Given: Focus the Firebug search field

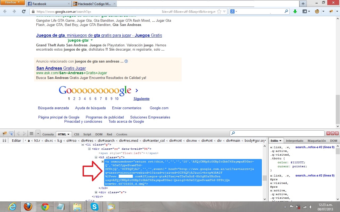Looking at the screenshot, I should tap(277, 133).
